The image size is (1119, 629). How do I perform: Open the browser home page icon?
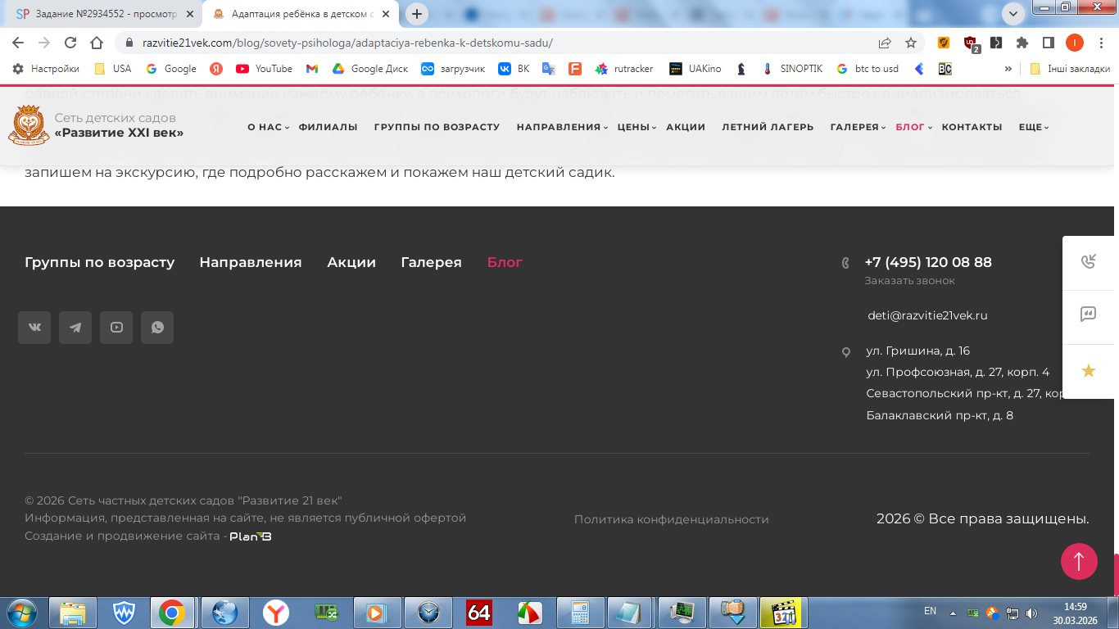click(97, 43)
